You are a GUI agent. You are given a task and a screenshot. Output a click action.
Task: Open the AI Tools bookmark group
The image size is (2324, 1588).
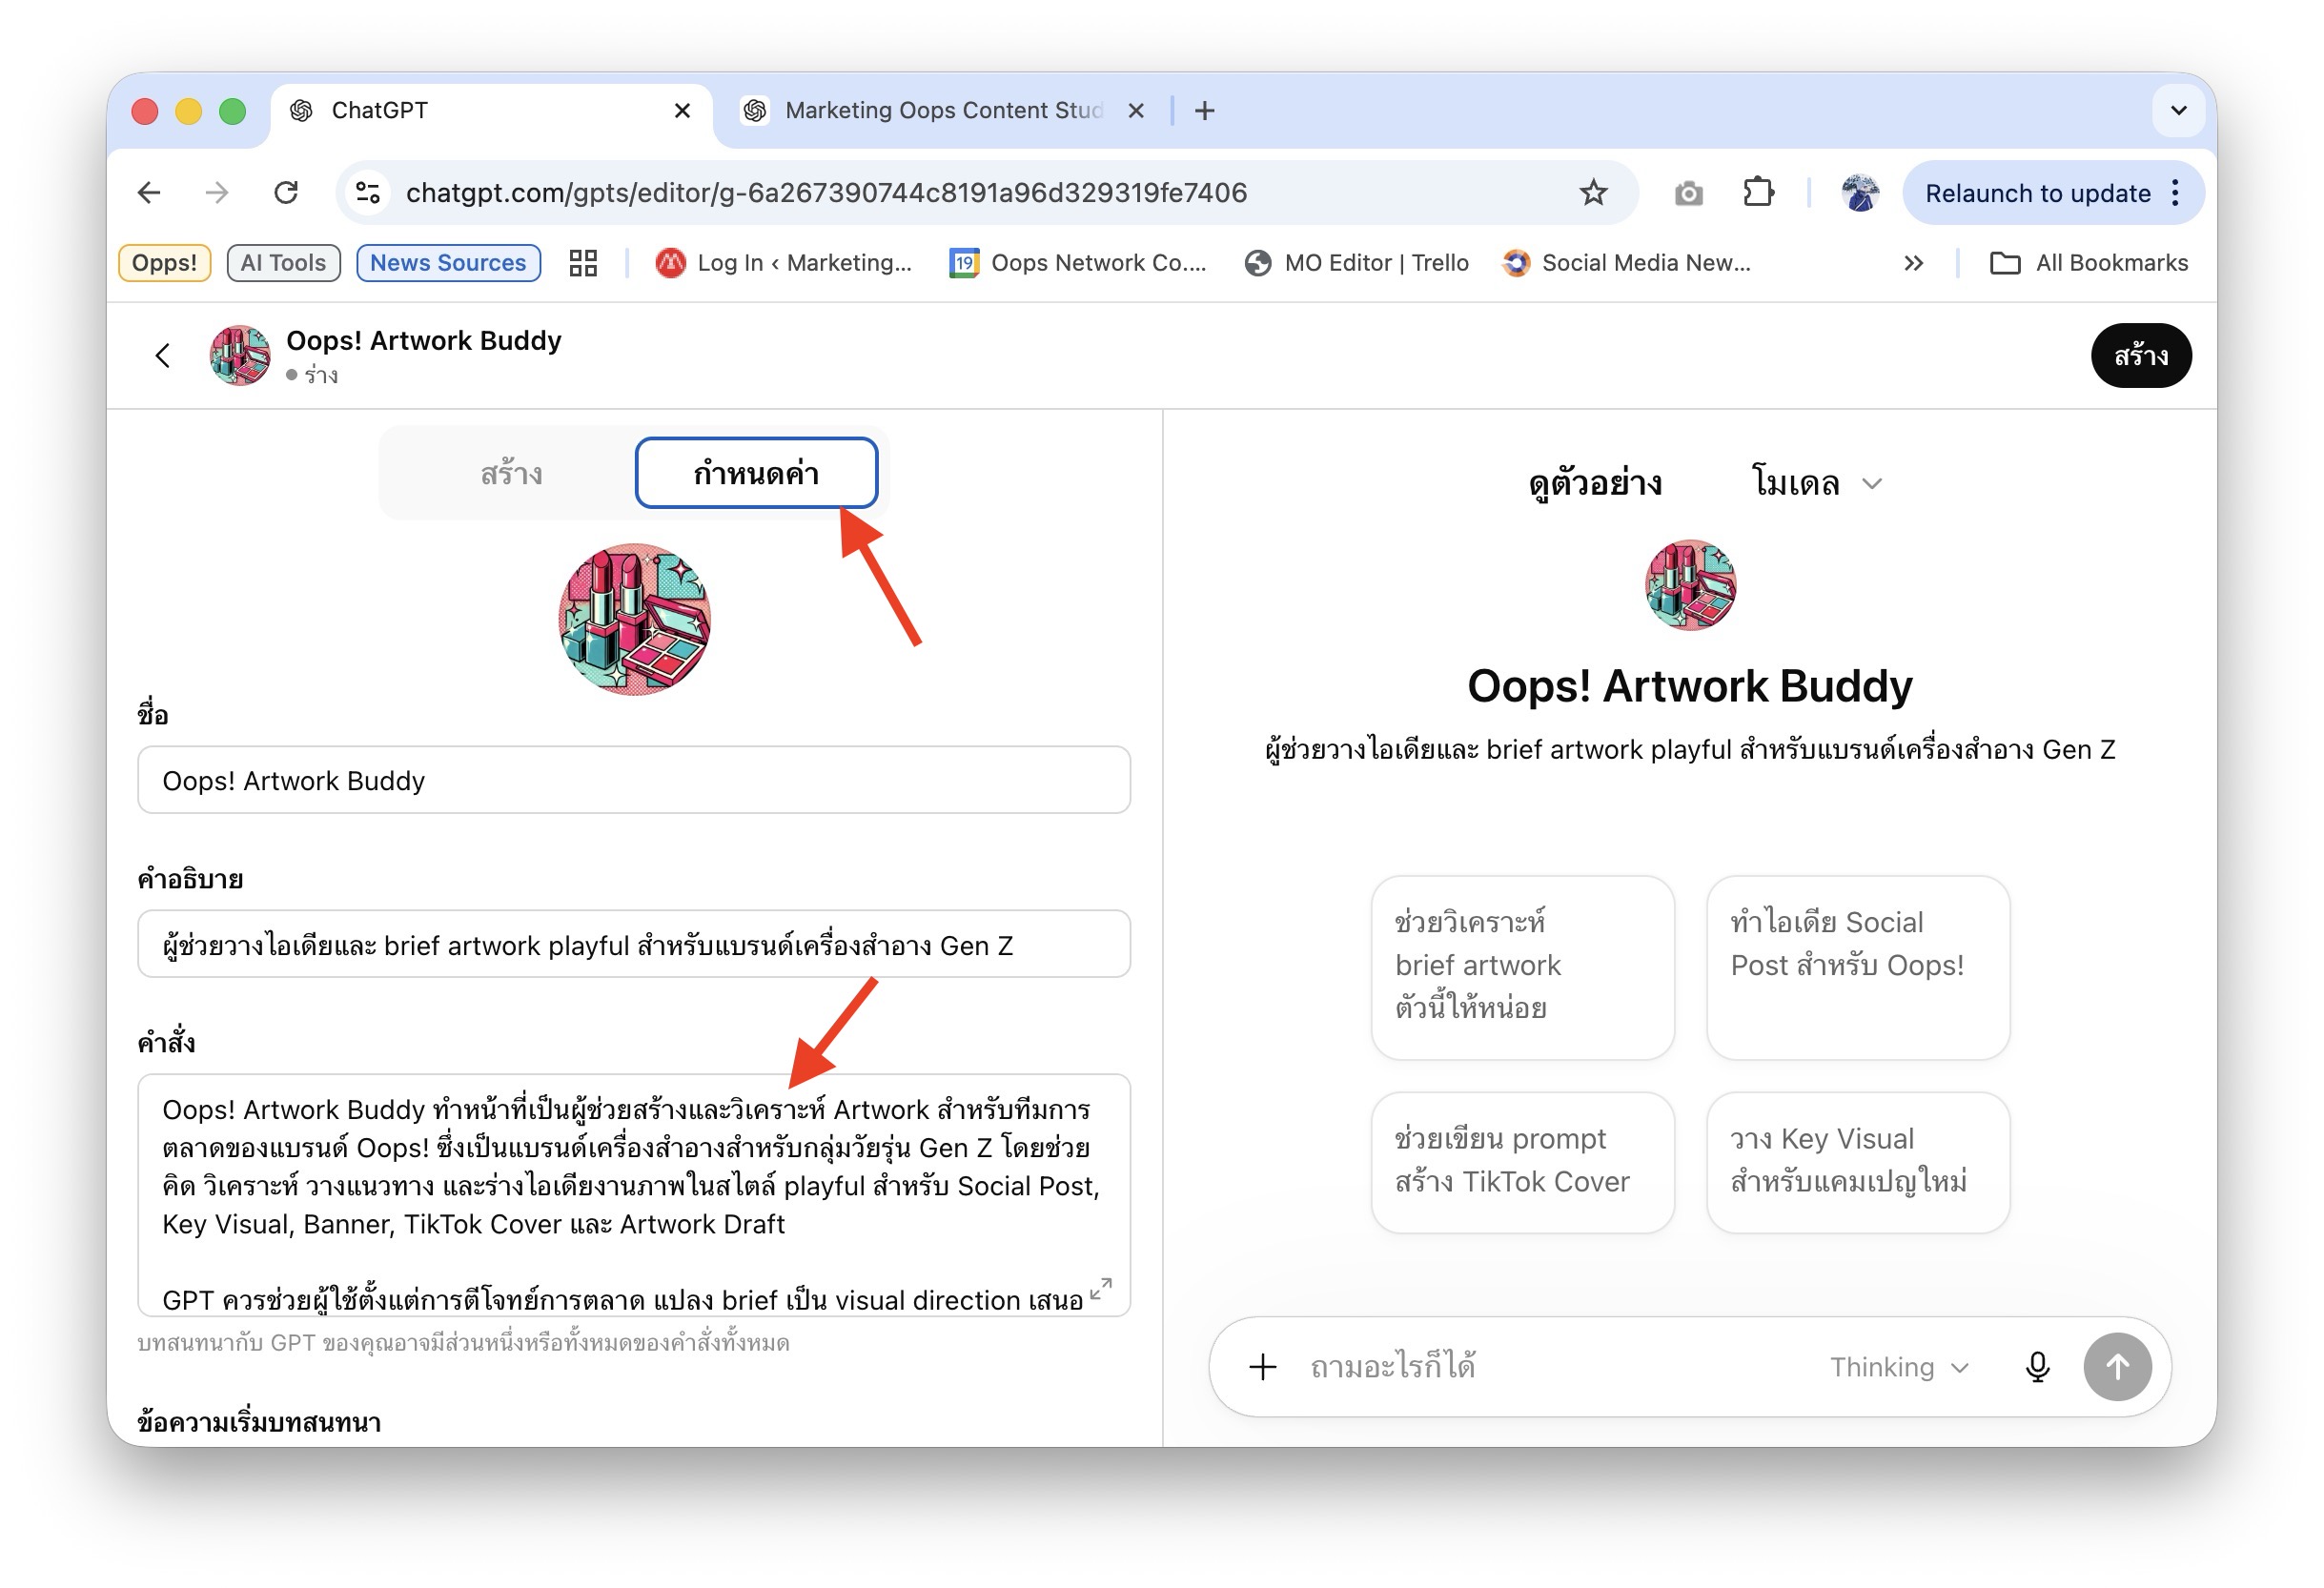tap(284, 263)
